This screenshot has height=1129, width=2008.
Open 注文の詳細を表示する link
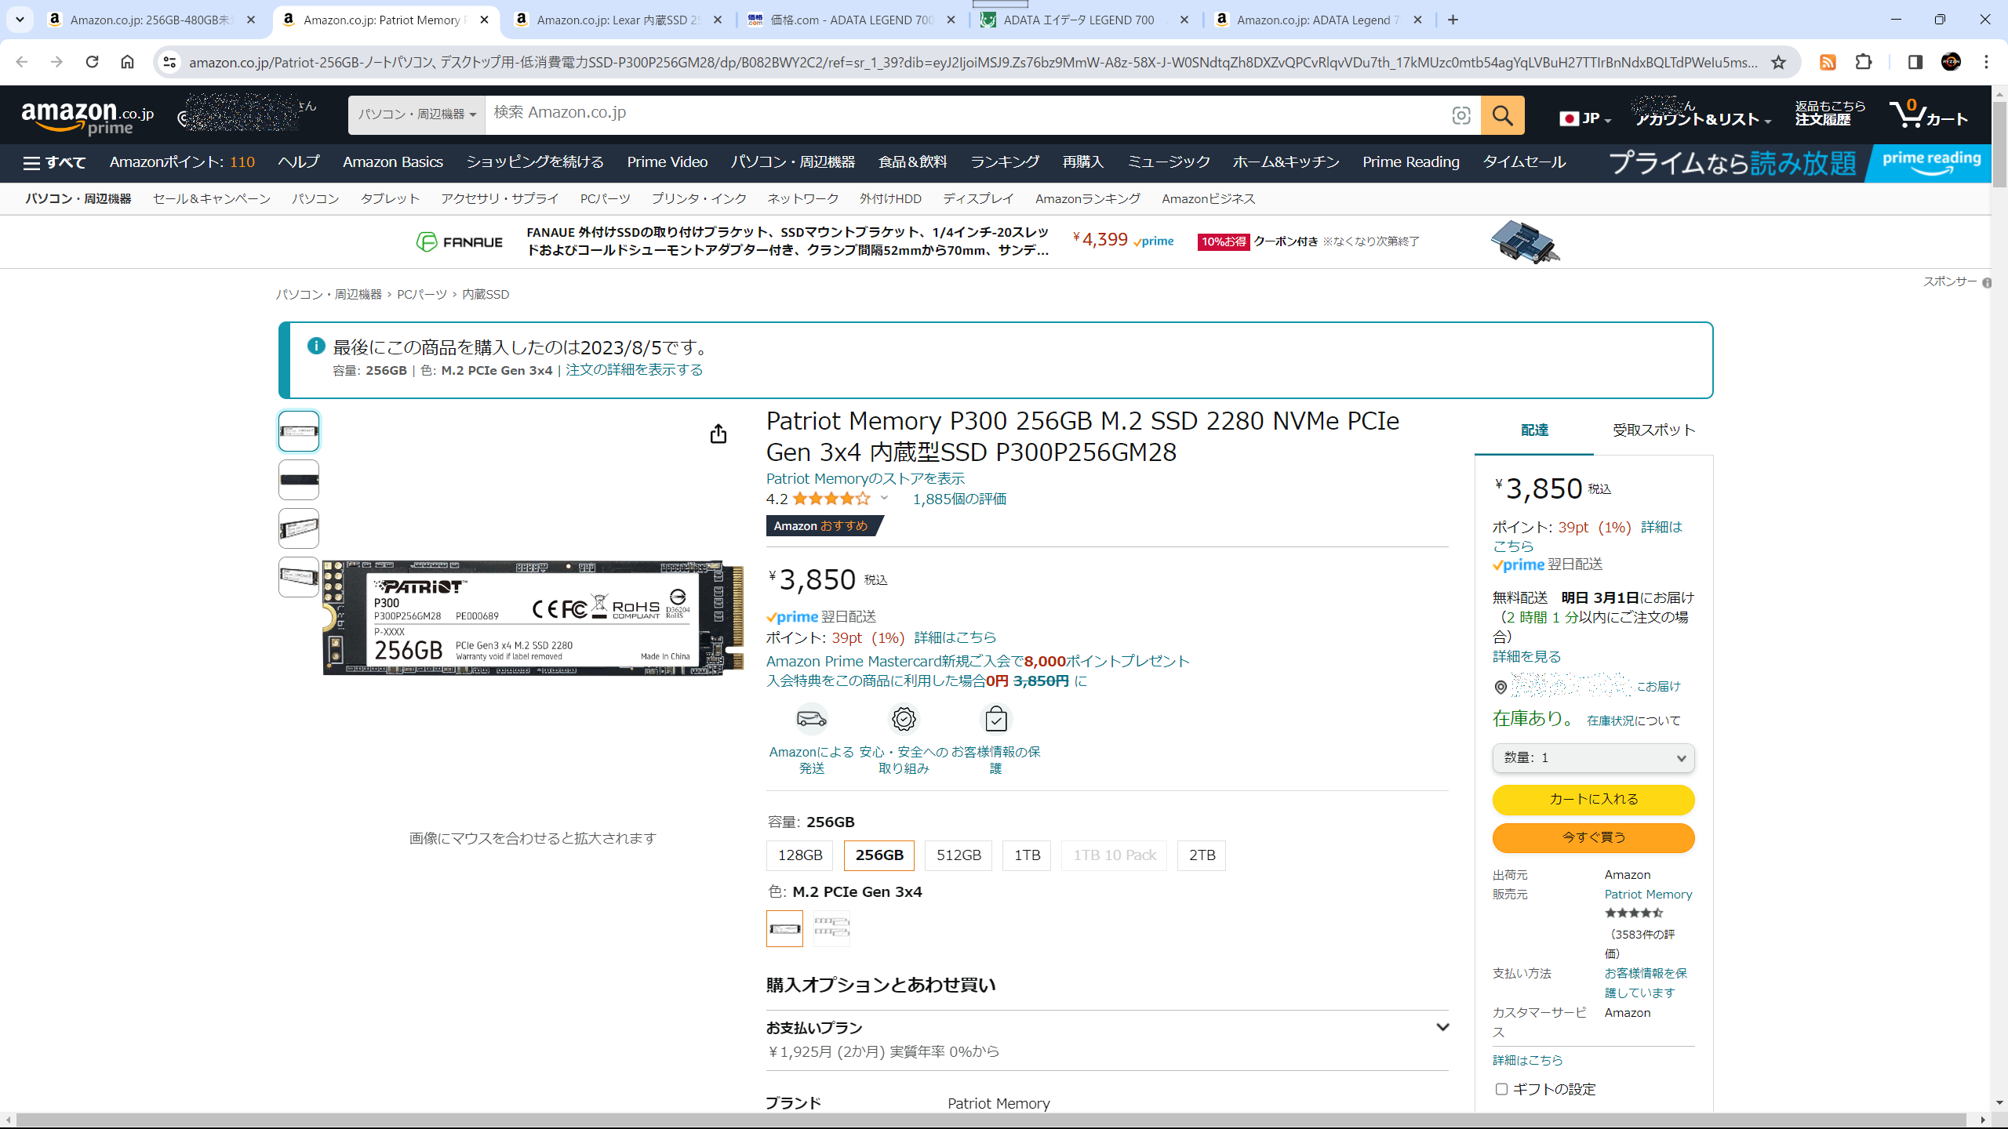634,370
